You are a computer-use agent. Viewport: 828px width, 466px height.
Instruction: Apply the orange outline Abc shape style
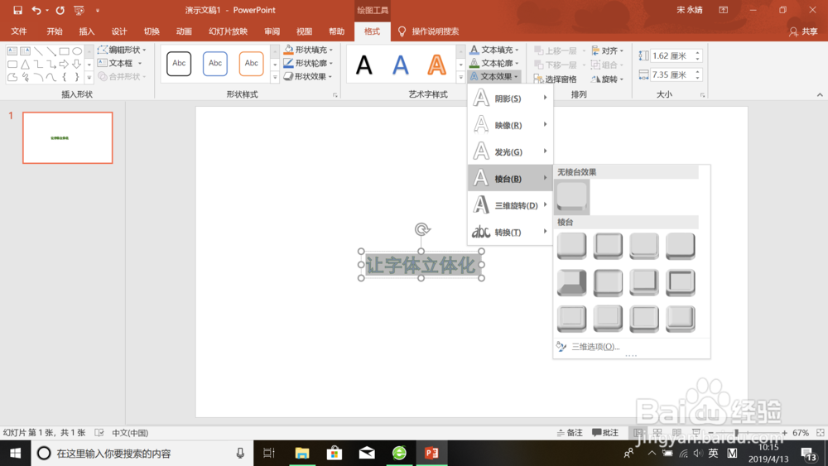click(252, 64)
